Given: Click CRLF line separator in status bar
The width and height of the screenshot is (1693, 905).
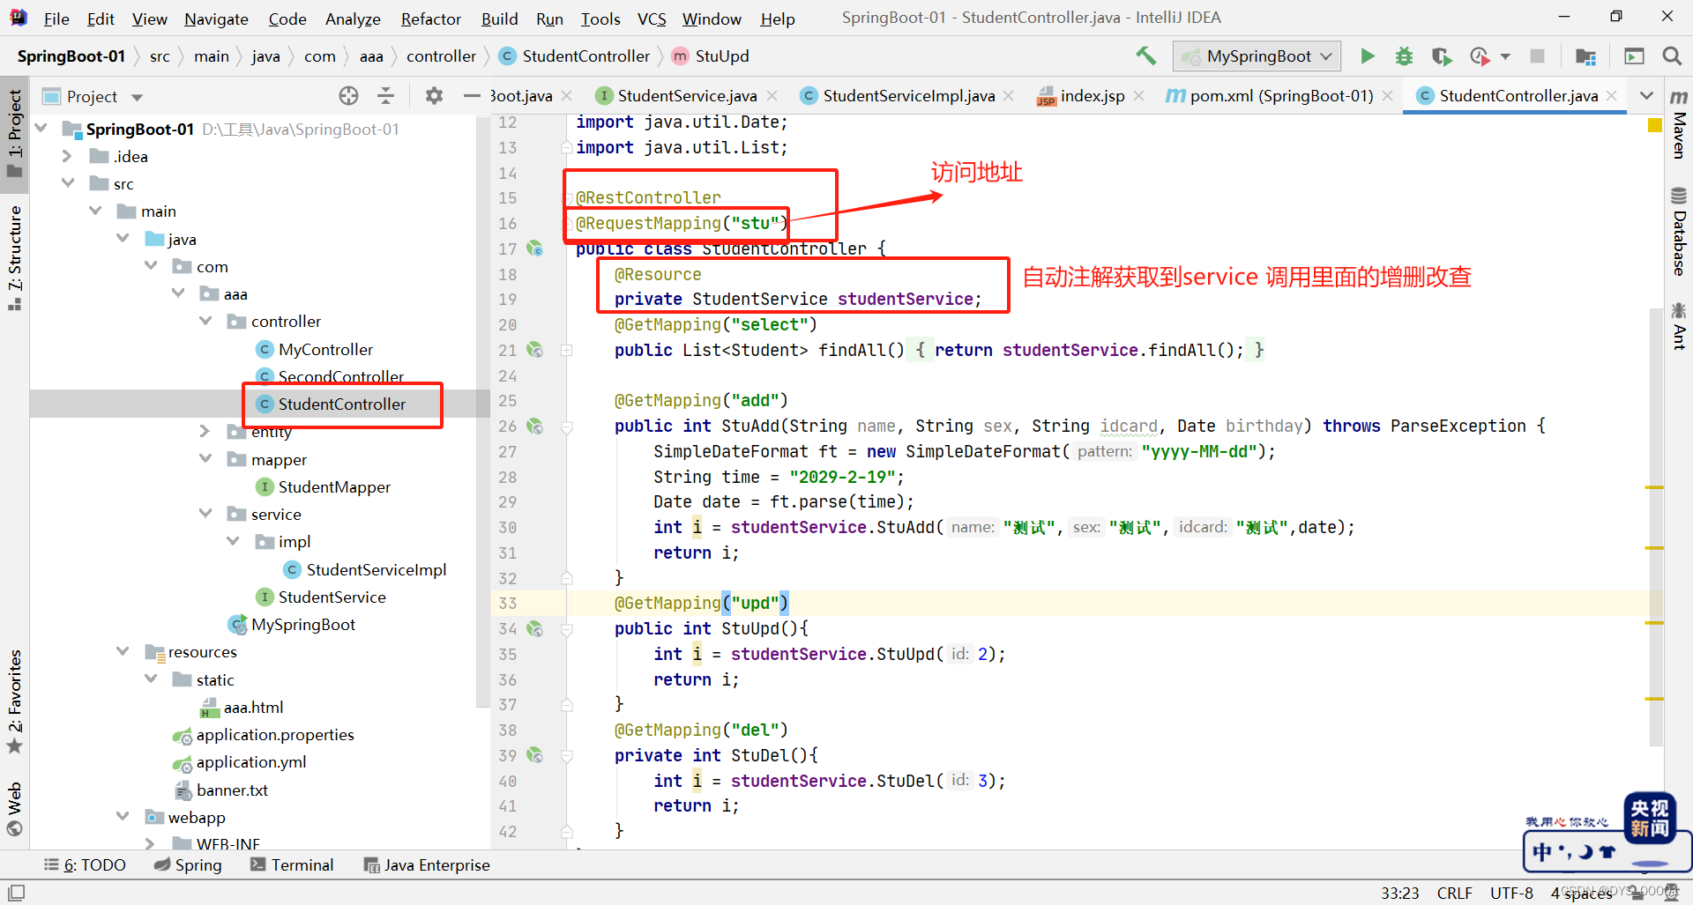Looking at the screenshot, I should pyautogui.click(x=1455, y=893).
